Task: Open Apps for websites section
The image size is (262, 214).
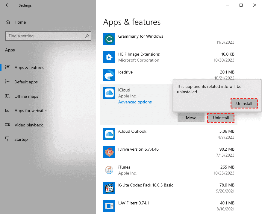Action: click(31, 111)
